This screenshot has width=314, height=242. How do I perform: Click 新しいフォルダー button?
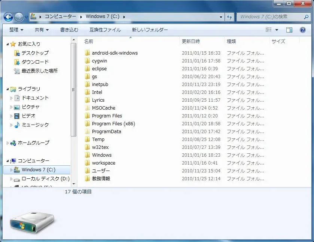click(x=150, y=30)
